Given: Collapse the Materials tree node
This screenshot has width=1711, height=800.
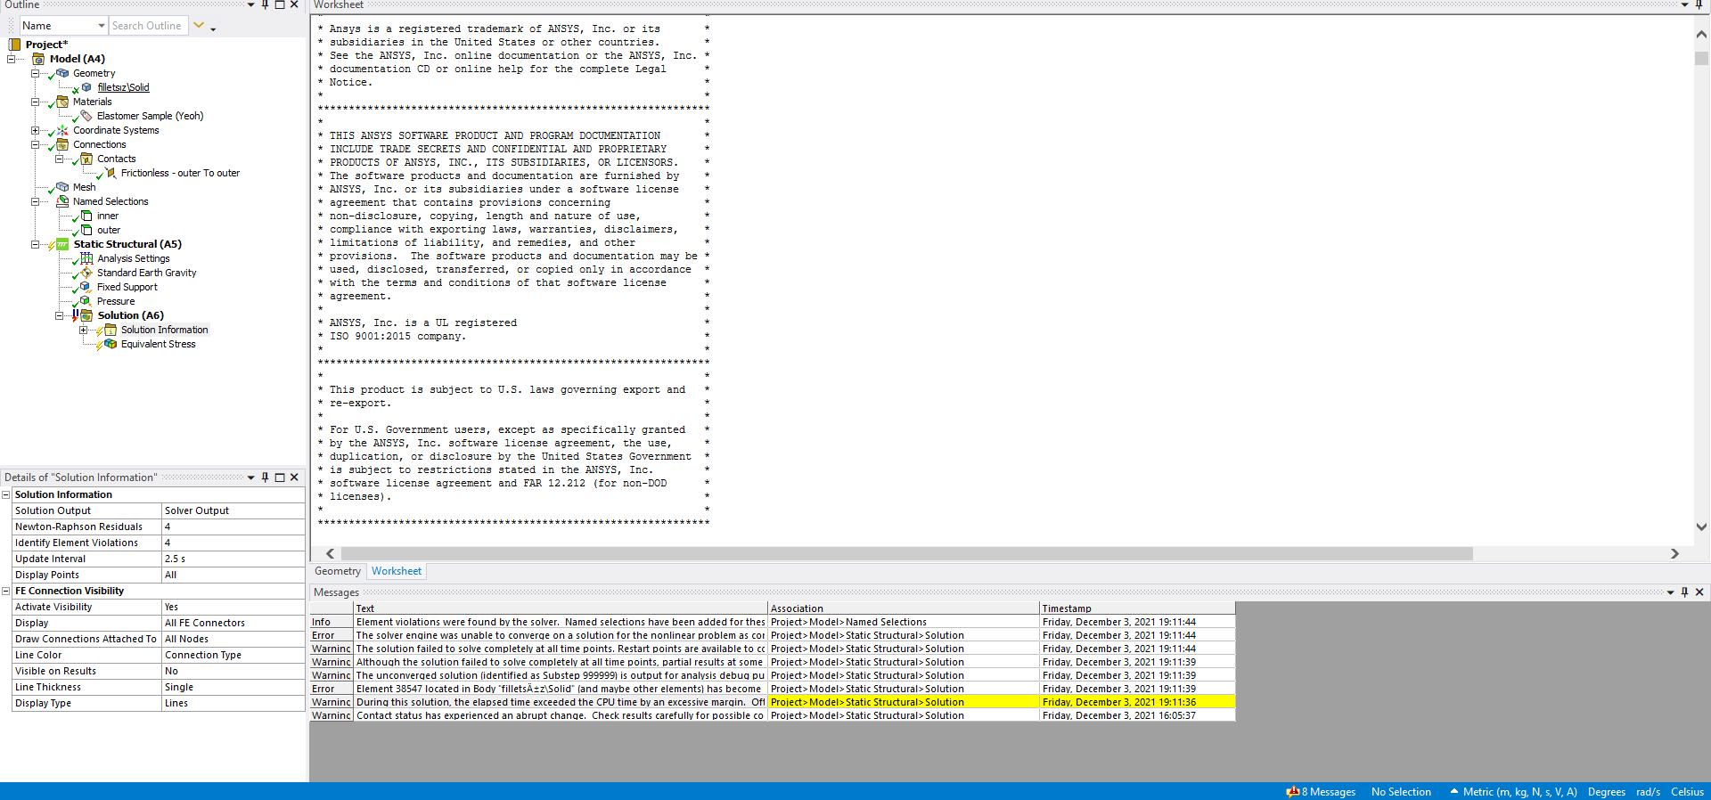Looking at the screenshot, I should click(x=35, y=102).
